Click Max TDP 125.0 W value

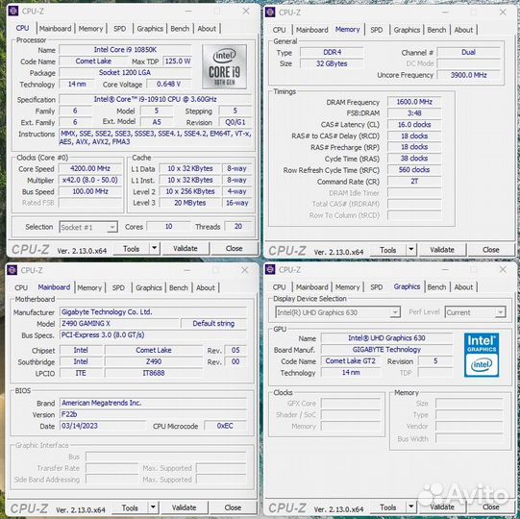coord(178,62)
